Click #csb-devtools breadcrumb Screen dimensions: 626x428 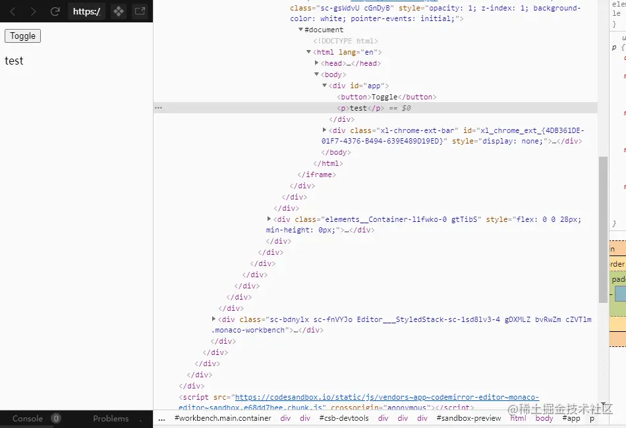tap(344, 418)
